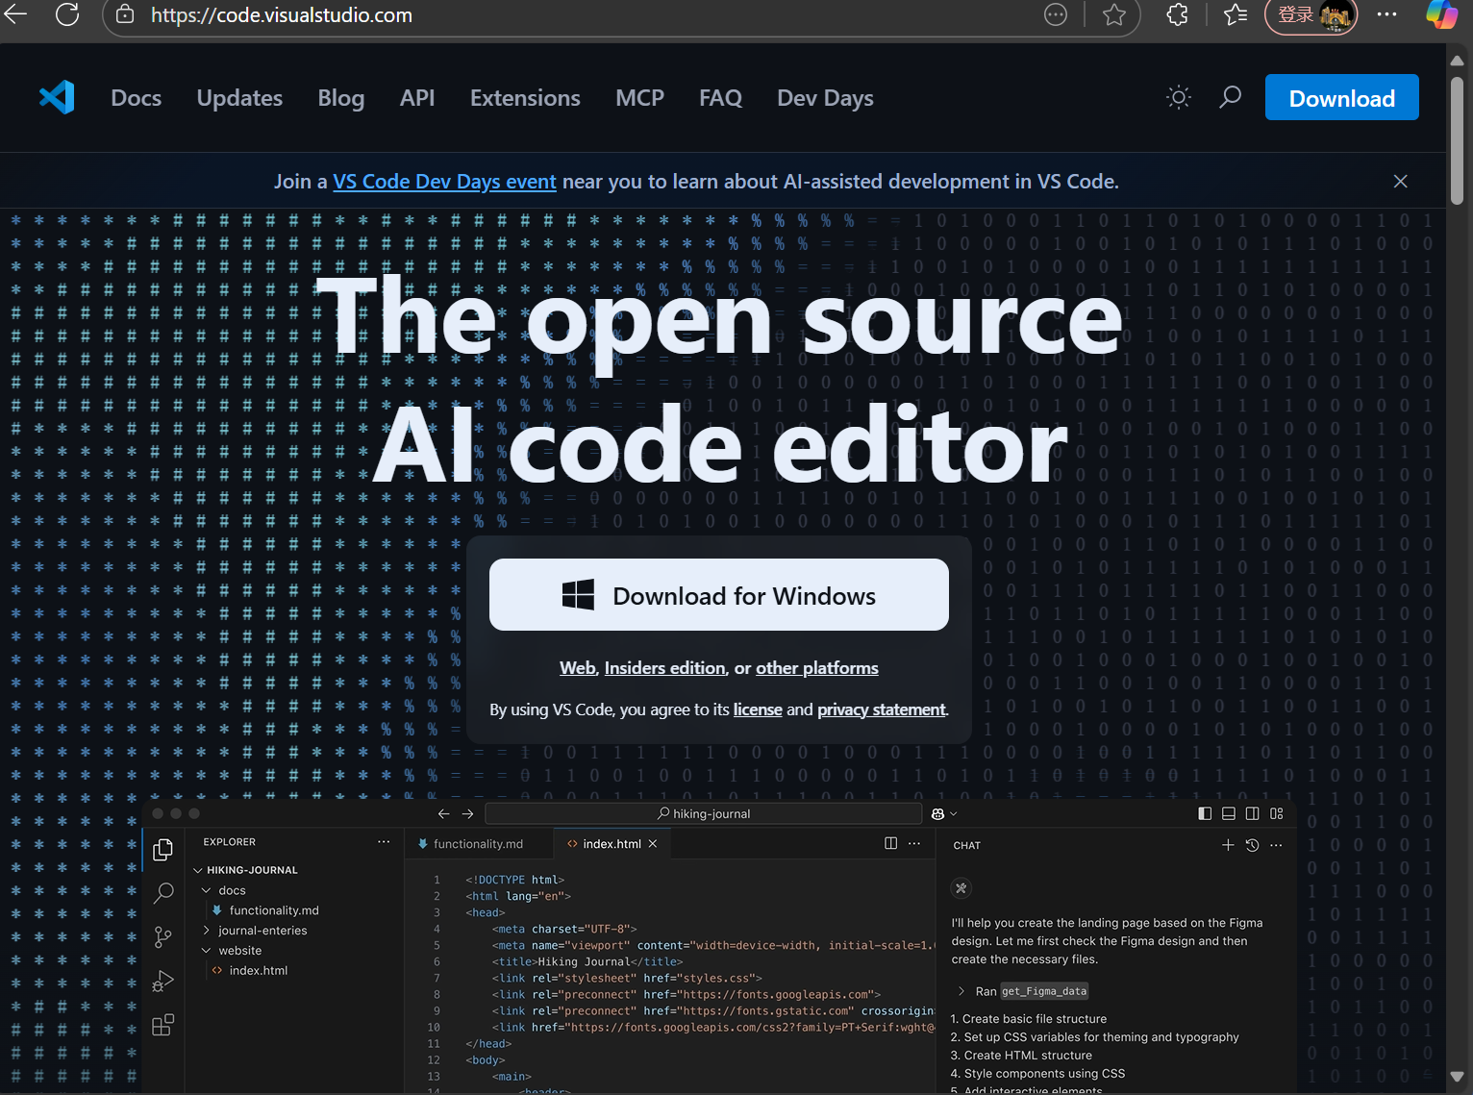Open chat panel more actions ellipsis
Image resolution: width=1473 pixels, height=1095 pixels.
click(x=1276, y=845)
